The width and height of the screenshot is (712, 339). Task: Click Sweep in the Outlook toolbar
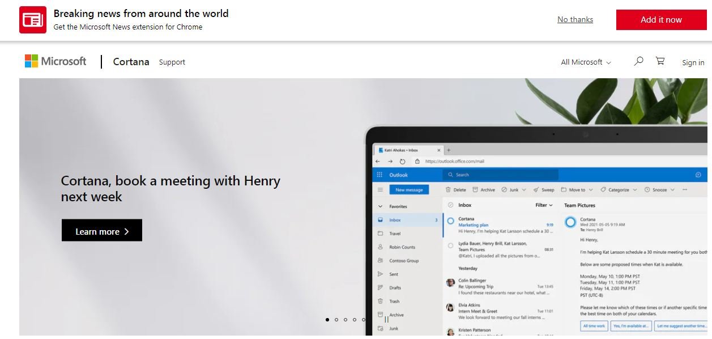(544, 190)
